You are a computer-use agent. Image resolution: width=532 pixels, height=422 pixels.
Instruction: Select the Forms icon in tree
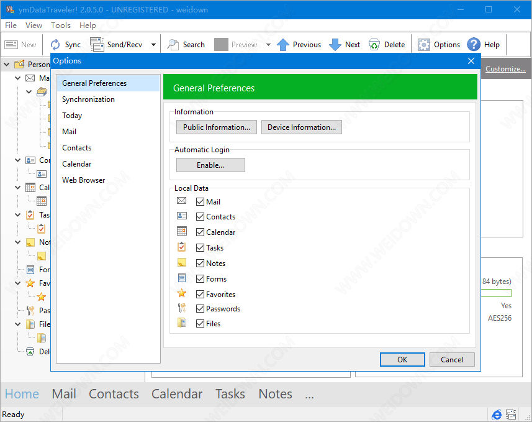click(30, 270)
